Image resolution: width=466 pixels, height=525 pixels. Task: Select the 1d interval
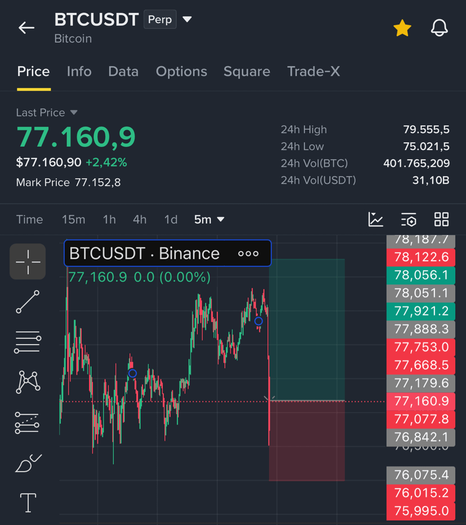[171, 220]
